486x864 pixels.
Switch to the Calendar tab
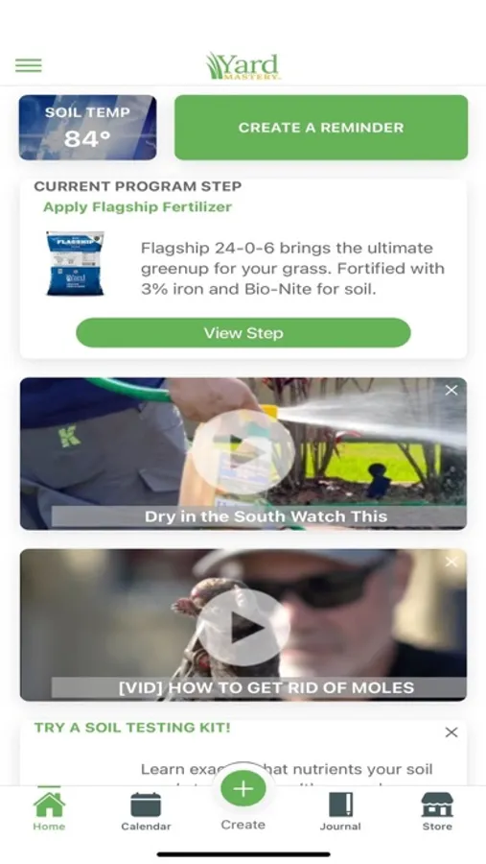coord(146,811)
